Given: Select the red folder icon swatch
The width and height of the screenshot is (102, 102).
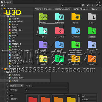Looking at the screenshot, I should 33,98.
